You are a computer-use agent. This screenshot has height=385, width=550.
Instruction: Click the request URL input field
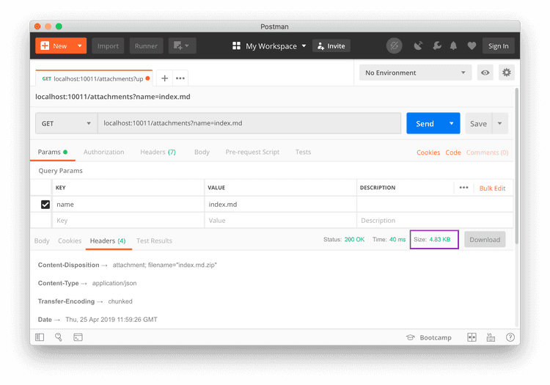point(249,123)
